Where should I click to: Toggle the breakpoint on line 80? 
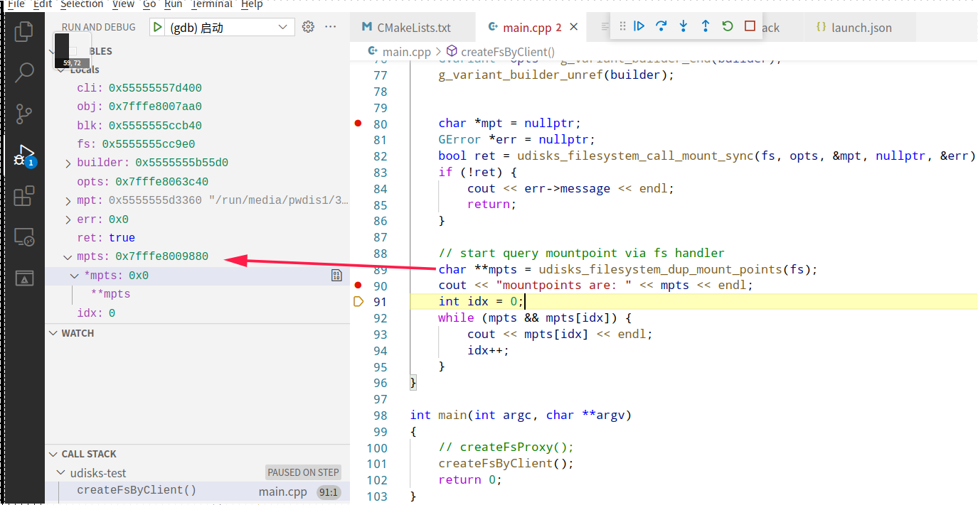(x=358, y=123)
